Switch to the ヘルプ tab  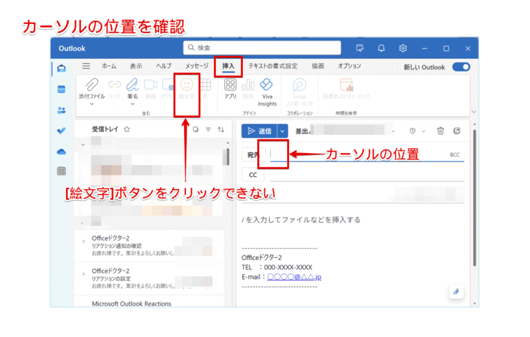coord(164,66)
